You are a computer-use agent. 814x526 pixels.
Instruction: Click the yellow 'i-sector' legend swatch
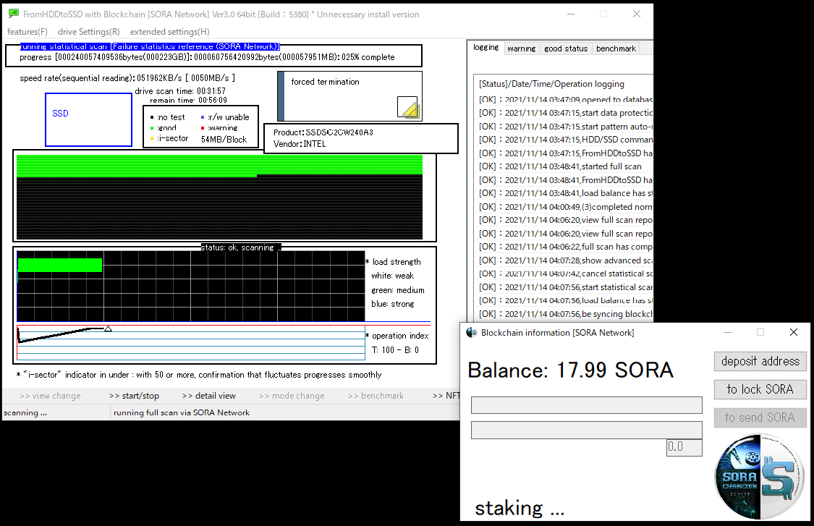point(152,139)
